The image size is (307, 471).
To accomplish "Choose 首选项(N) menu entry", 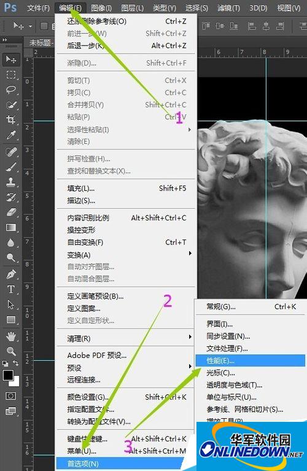I will coord(120,464).
